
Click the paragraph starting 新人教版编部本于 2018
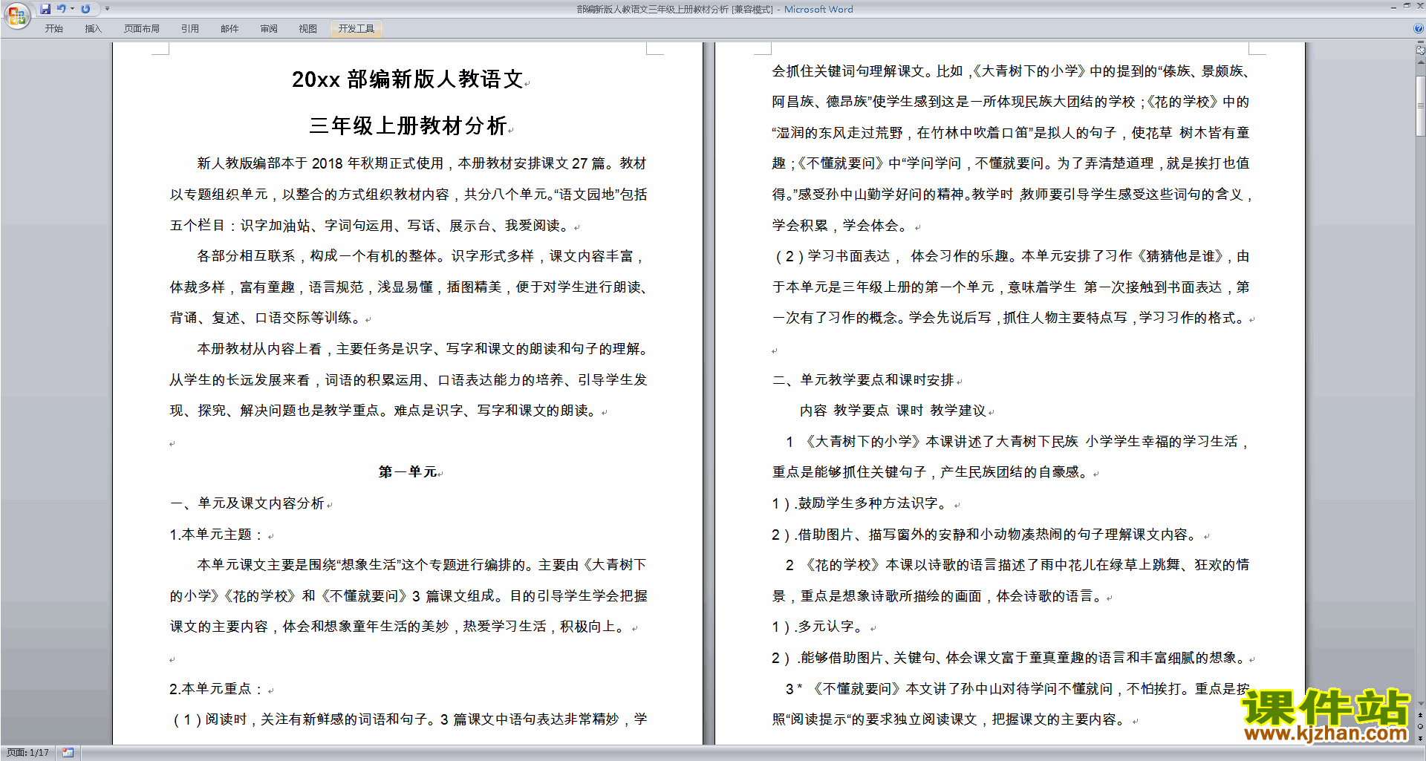(408, 195)
